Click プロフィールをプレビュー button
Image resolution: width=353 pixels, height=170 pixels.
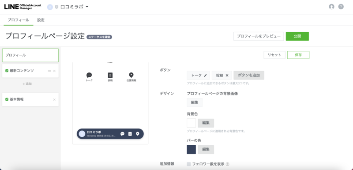pyautogui.click(x=259, y=36)
